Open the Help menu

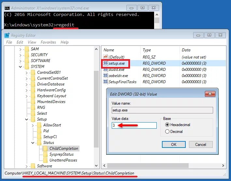pos(65,42)
